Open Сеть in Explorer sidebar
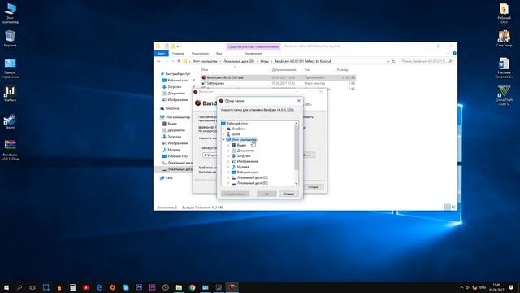The image size is (520, 293). (x=169, y=178)
